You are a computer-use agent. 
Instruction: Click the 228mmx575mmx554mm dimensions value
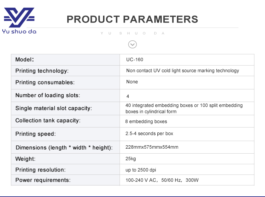click(152, 147)
